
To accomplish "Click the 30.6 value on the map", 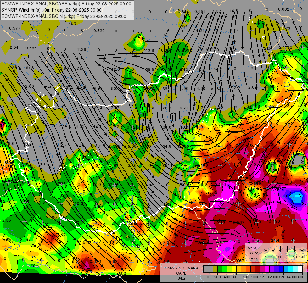I will [x=185, y=185].
